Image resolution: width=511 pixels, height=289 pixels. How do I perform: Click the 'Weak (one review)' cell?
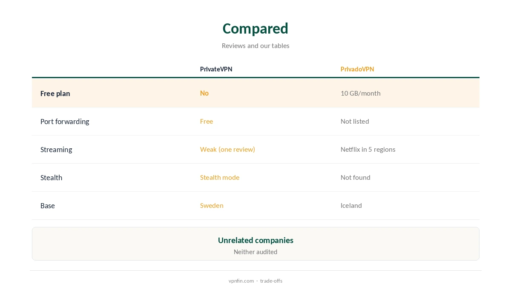[227, 149]
